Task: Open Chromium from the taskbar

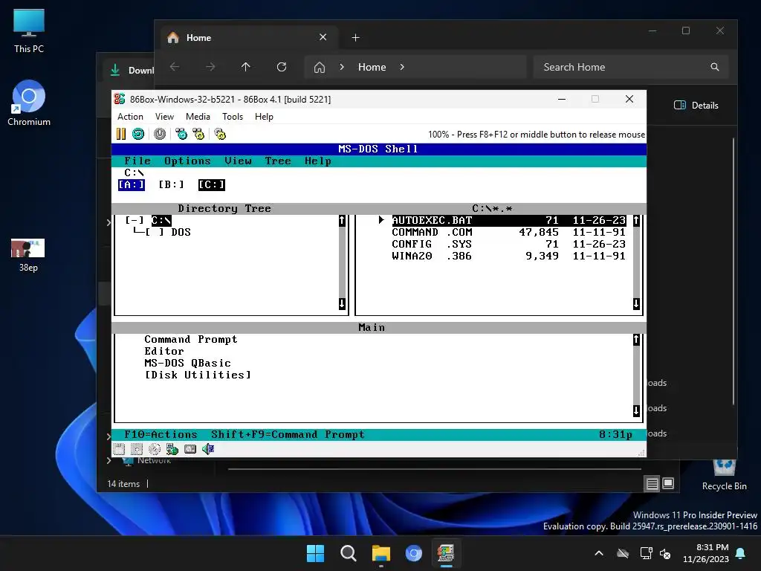Action: [x=413, y=553]
